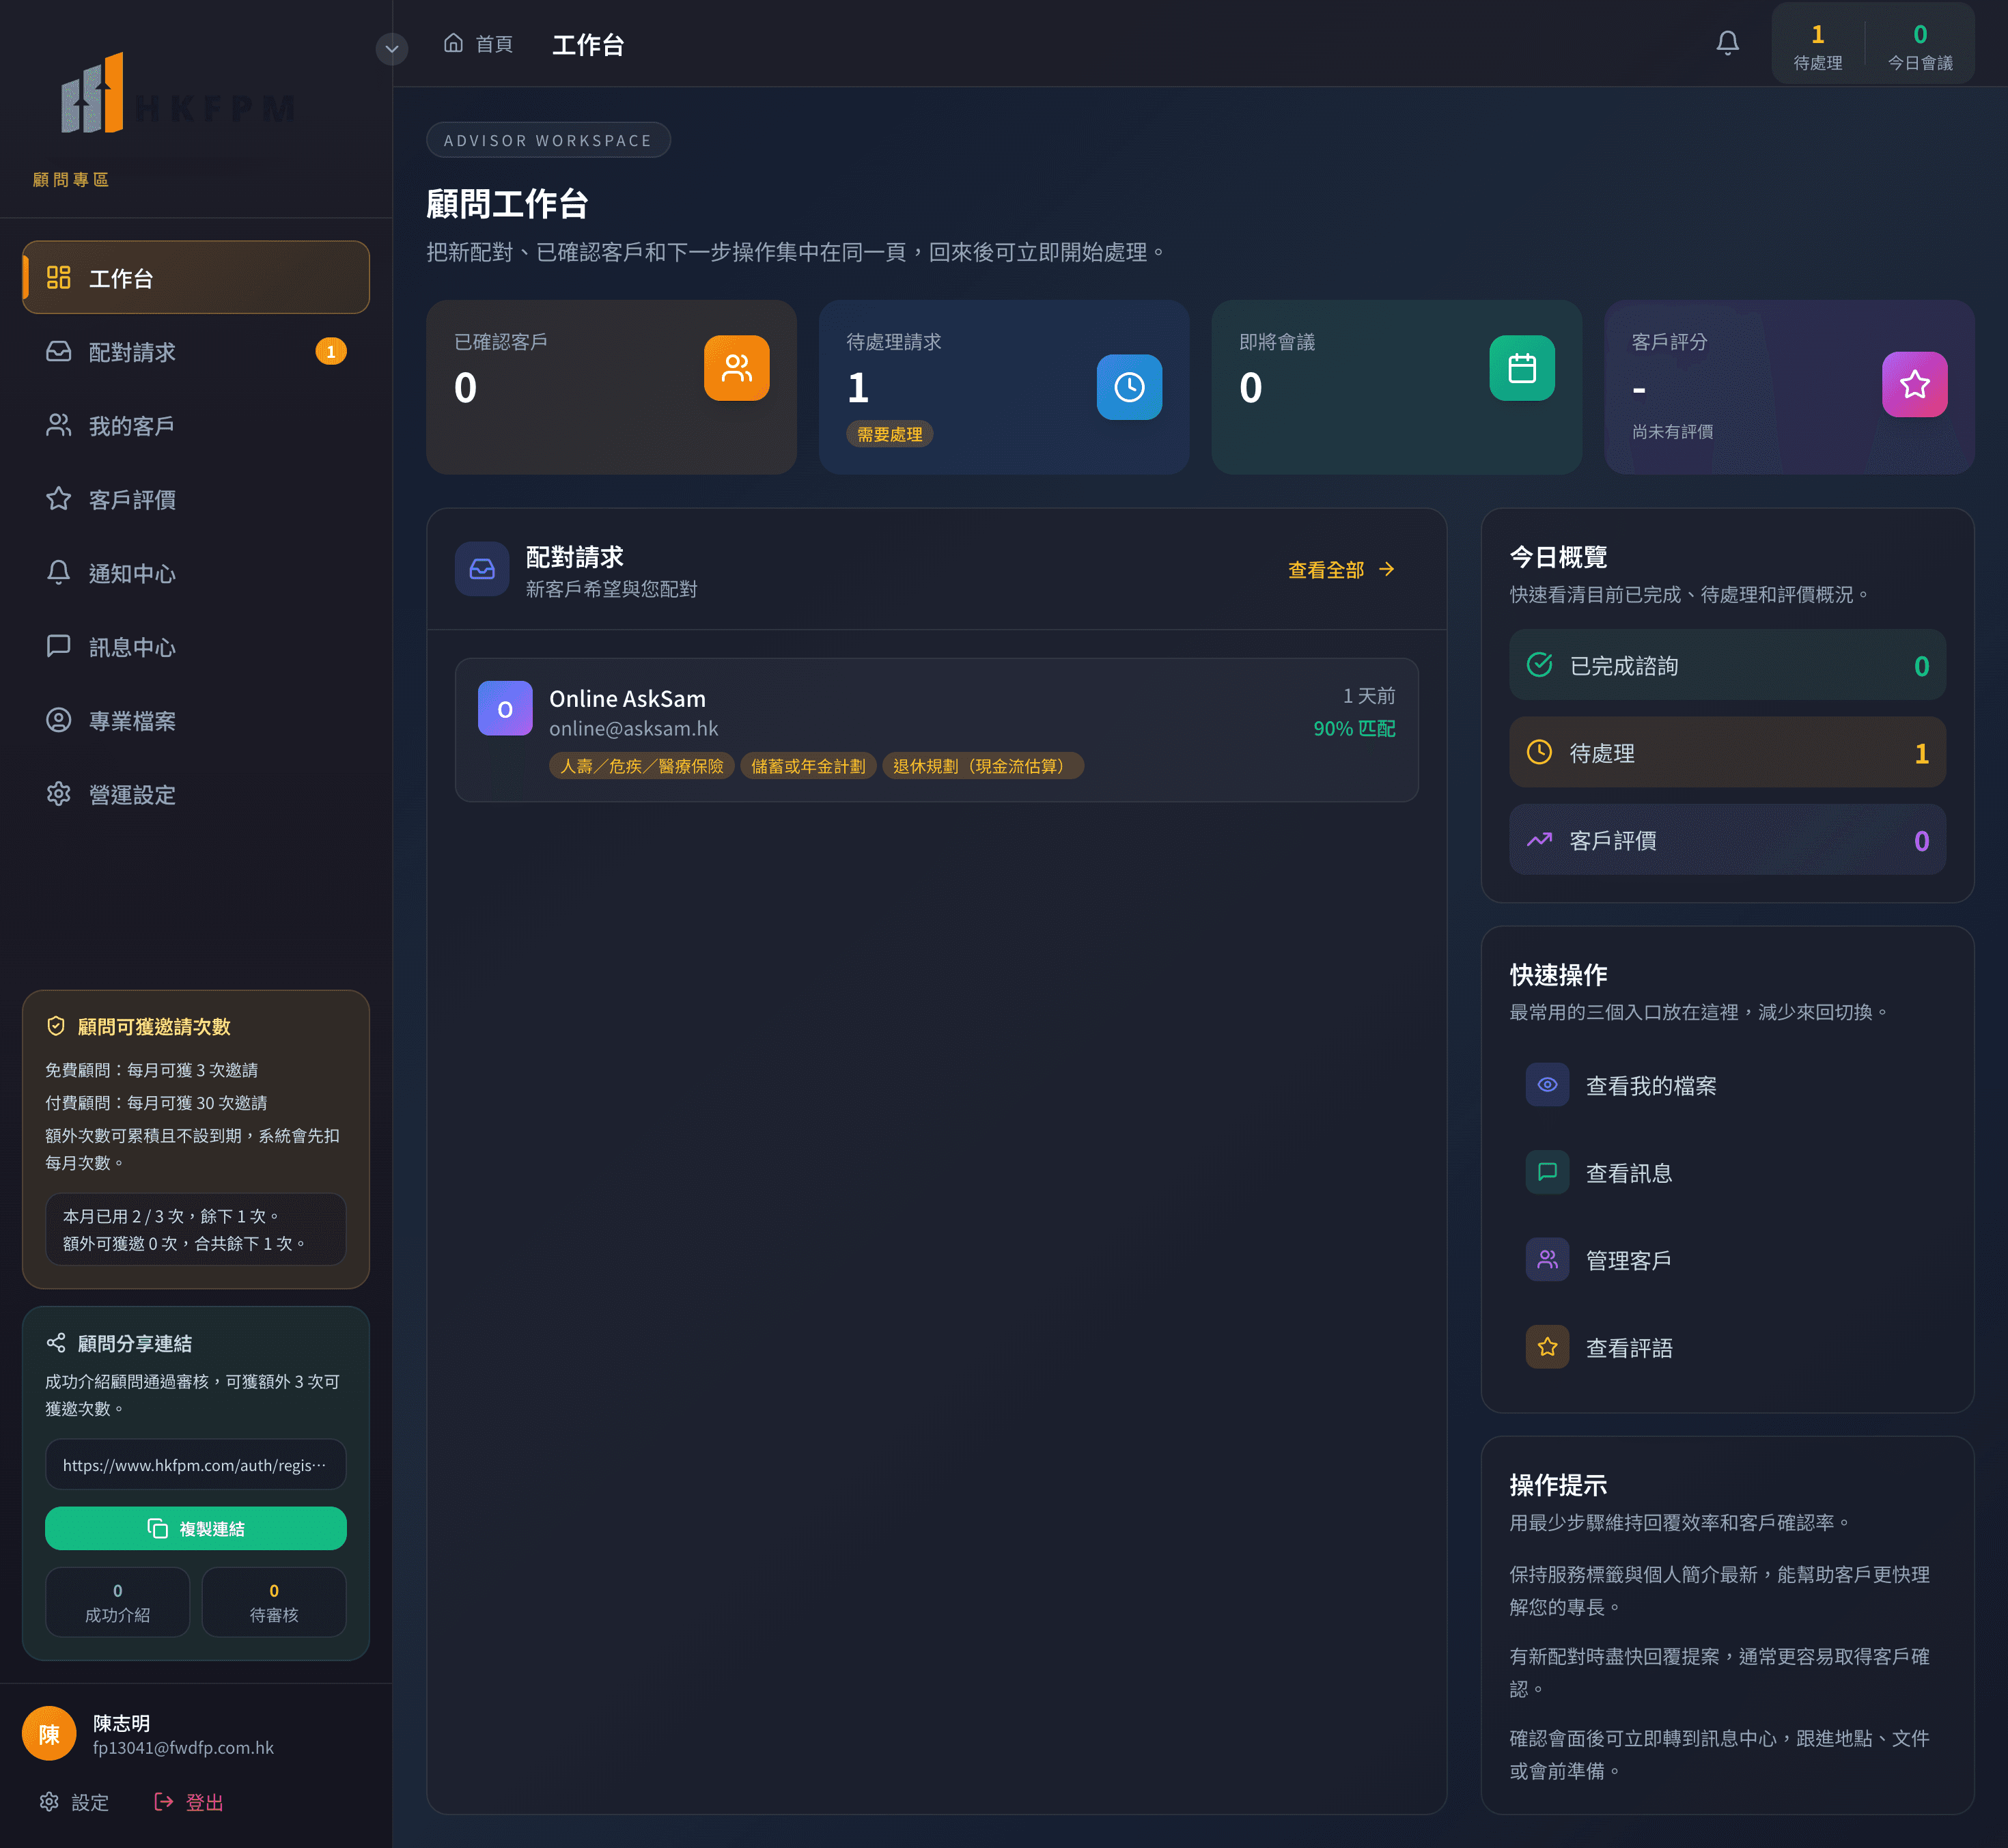Open 訊息中心 in the sidebar

(x=196, y=647)
